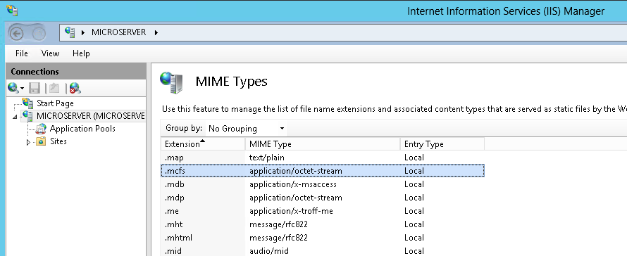Click the Save connections disk icon
The height and width of the screenshot is (256, 627).
pos(35,88)
